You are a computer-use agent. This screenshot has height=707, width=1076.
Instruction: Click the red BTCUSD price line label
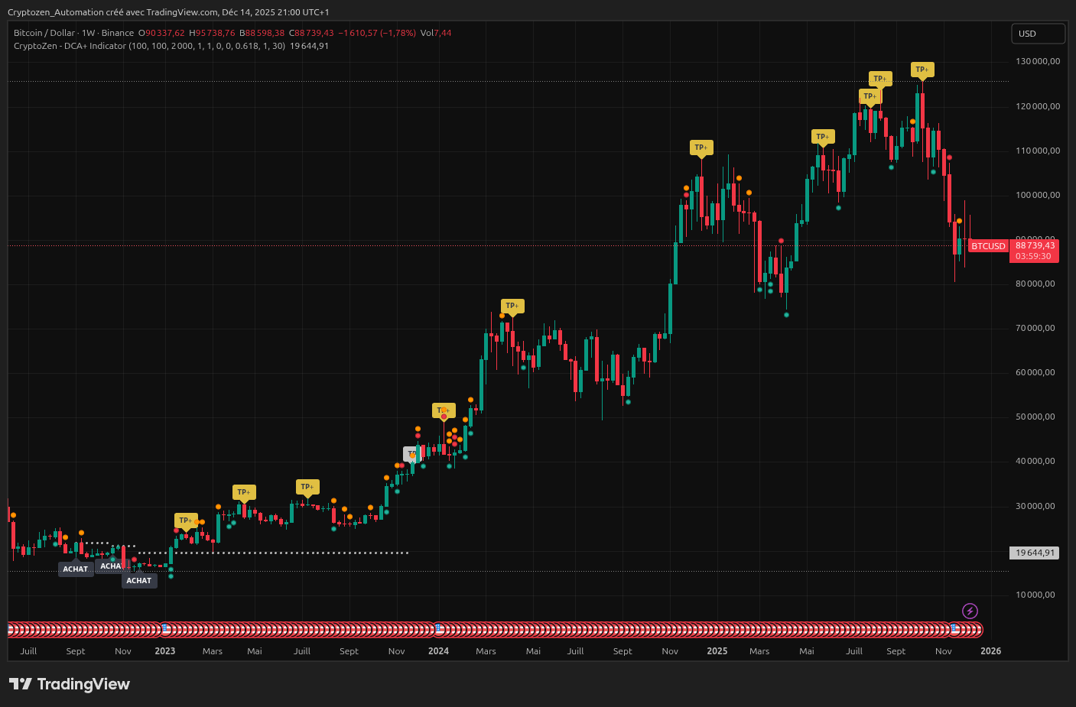(x=988, y=246)
